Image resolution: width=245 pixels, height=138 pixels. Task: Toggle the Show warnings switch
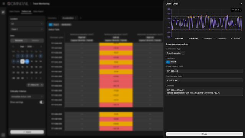coord(42,102)
